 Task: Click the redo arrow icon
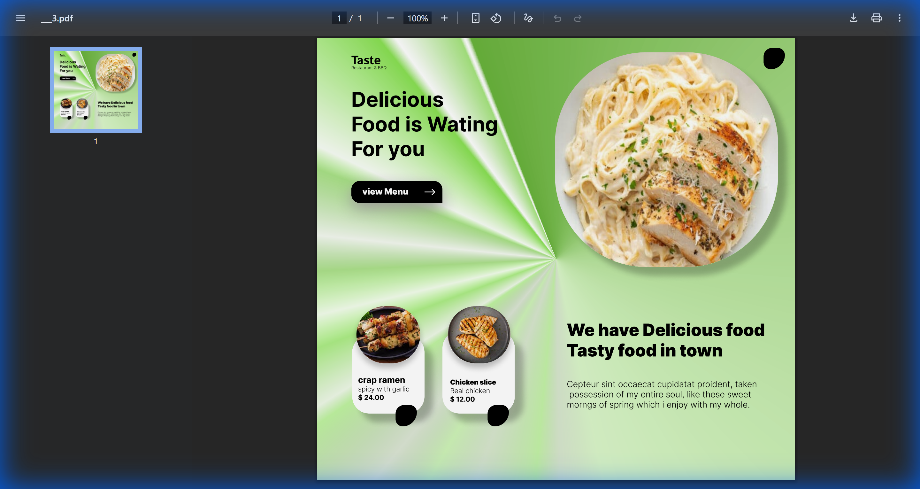pyautogui.click(x=578, y=18)
